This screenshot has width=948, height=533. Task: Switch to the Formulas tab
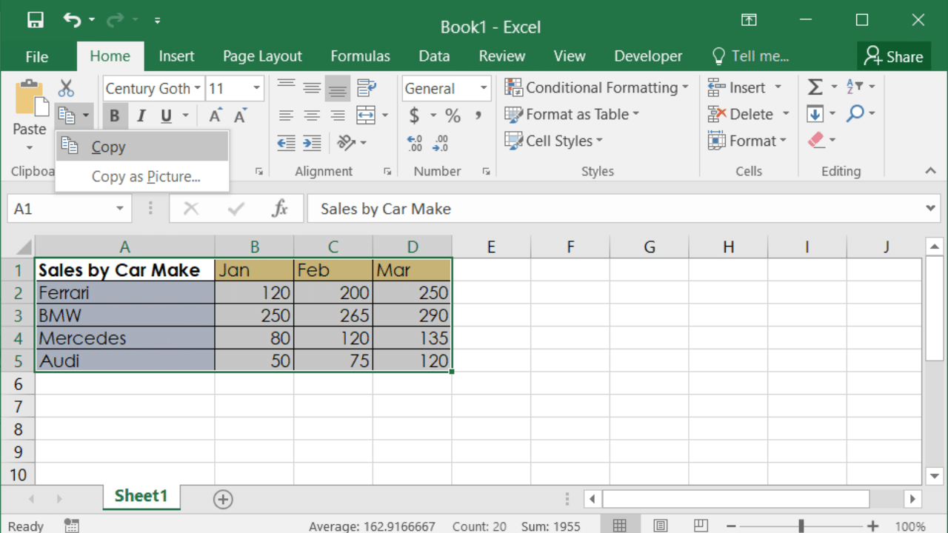click(360, 56)
